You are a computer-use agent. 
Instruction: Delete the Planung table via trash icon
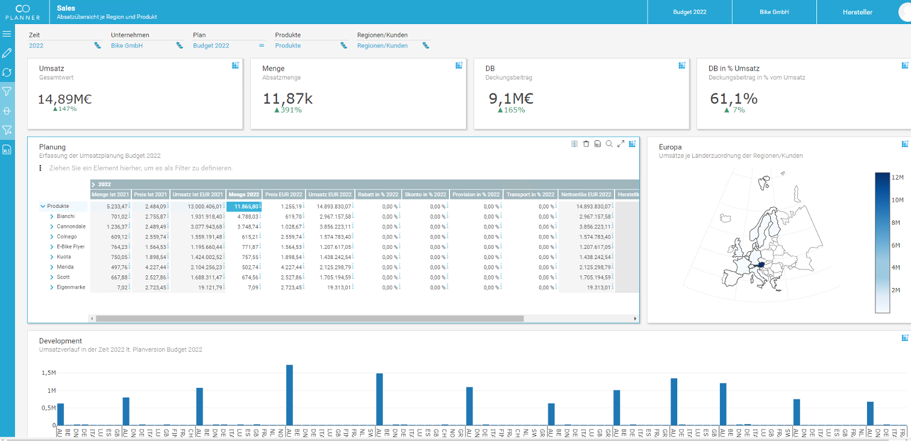pyautogui.click(x=586, y=144)
